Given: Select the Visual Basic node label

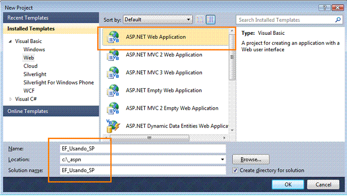Looking at the screenshot, I should pos(29,41).
